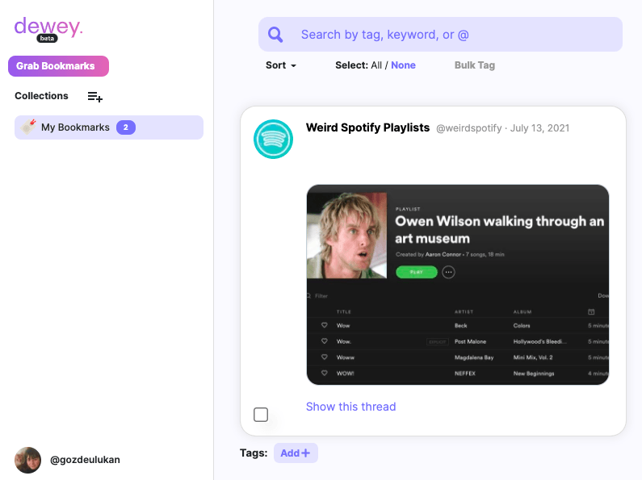Click into the search by tag field

point(452,35)
